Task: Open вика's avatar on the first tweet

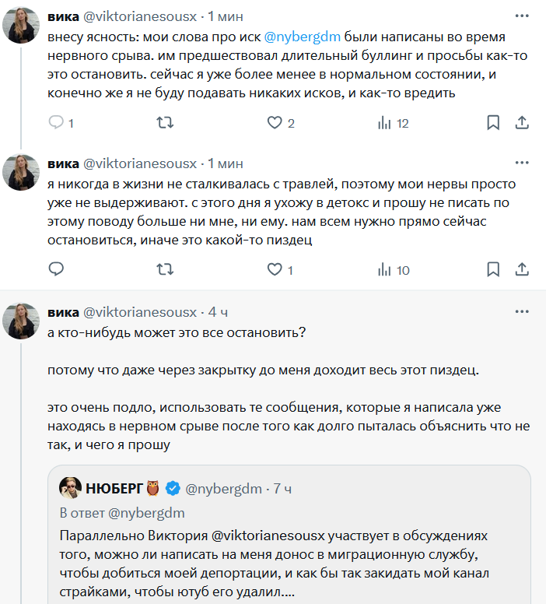Action: (x=22, y=25)
